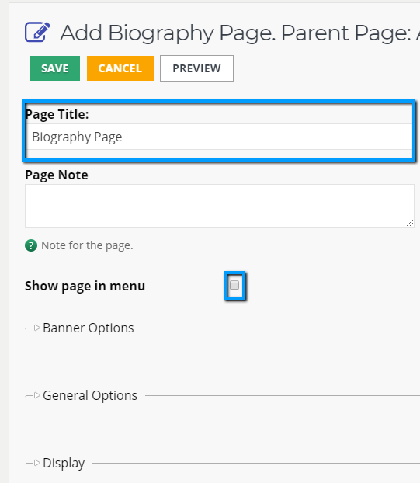Click the green question mark help icon
The width and height of the screenshot is (420, 483).
coord(31,245)
